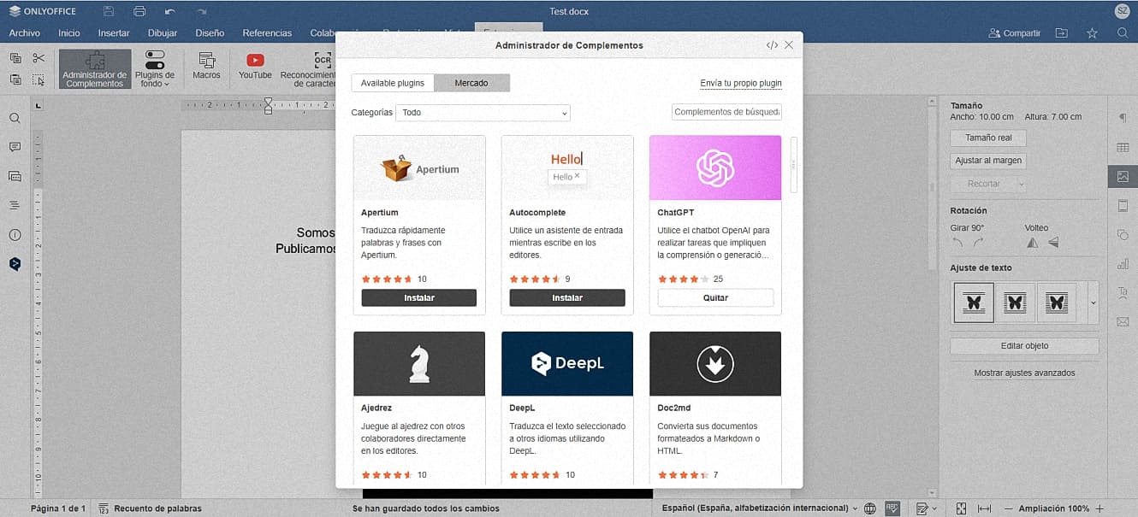Open chart settings in right sidebar
Viewport: 1138px width, 517px height.
[x=1123, y=264]
